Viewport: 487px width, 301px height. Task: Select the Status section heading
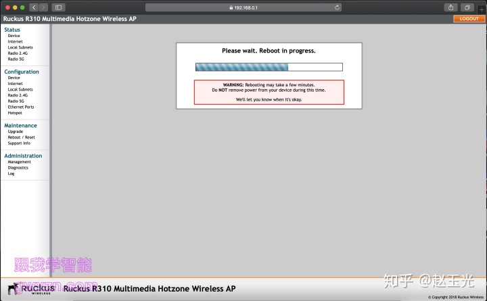coord(12,30)
